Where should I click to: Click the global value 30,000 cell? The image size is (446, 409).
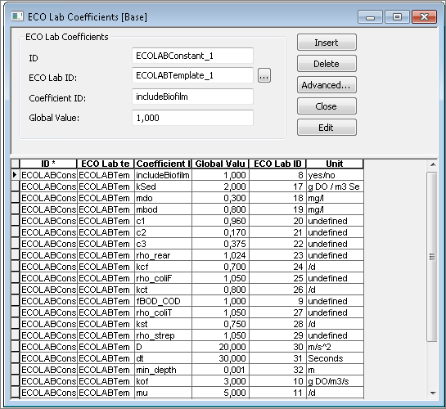[x=220, y=358]
